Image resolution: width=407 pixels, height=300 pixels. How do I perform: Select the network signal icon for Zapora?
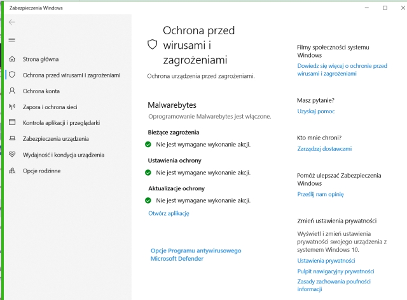[x=12, y=107]
